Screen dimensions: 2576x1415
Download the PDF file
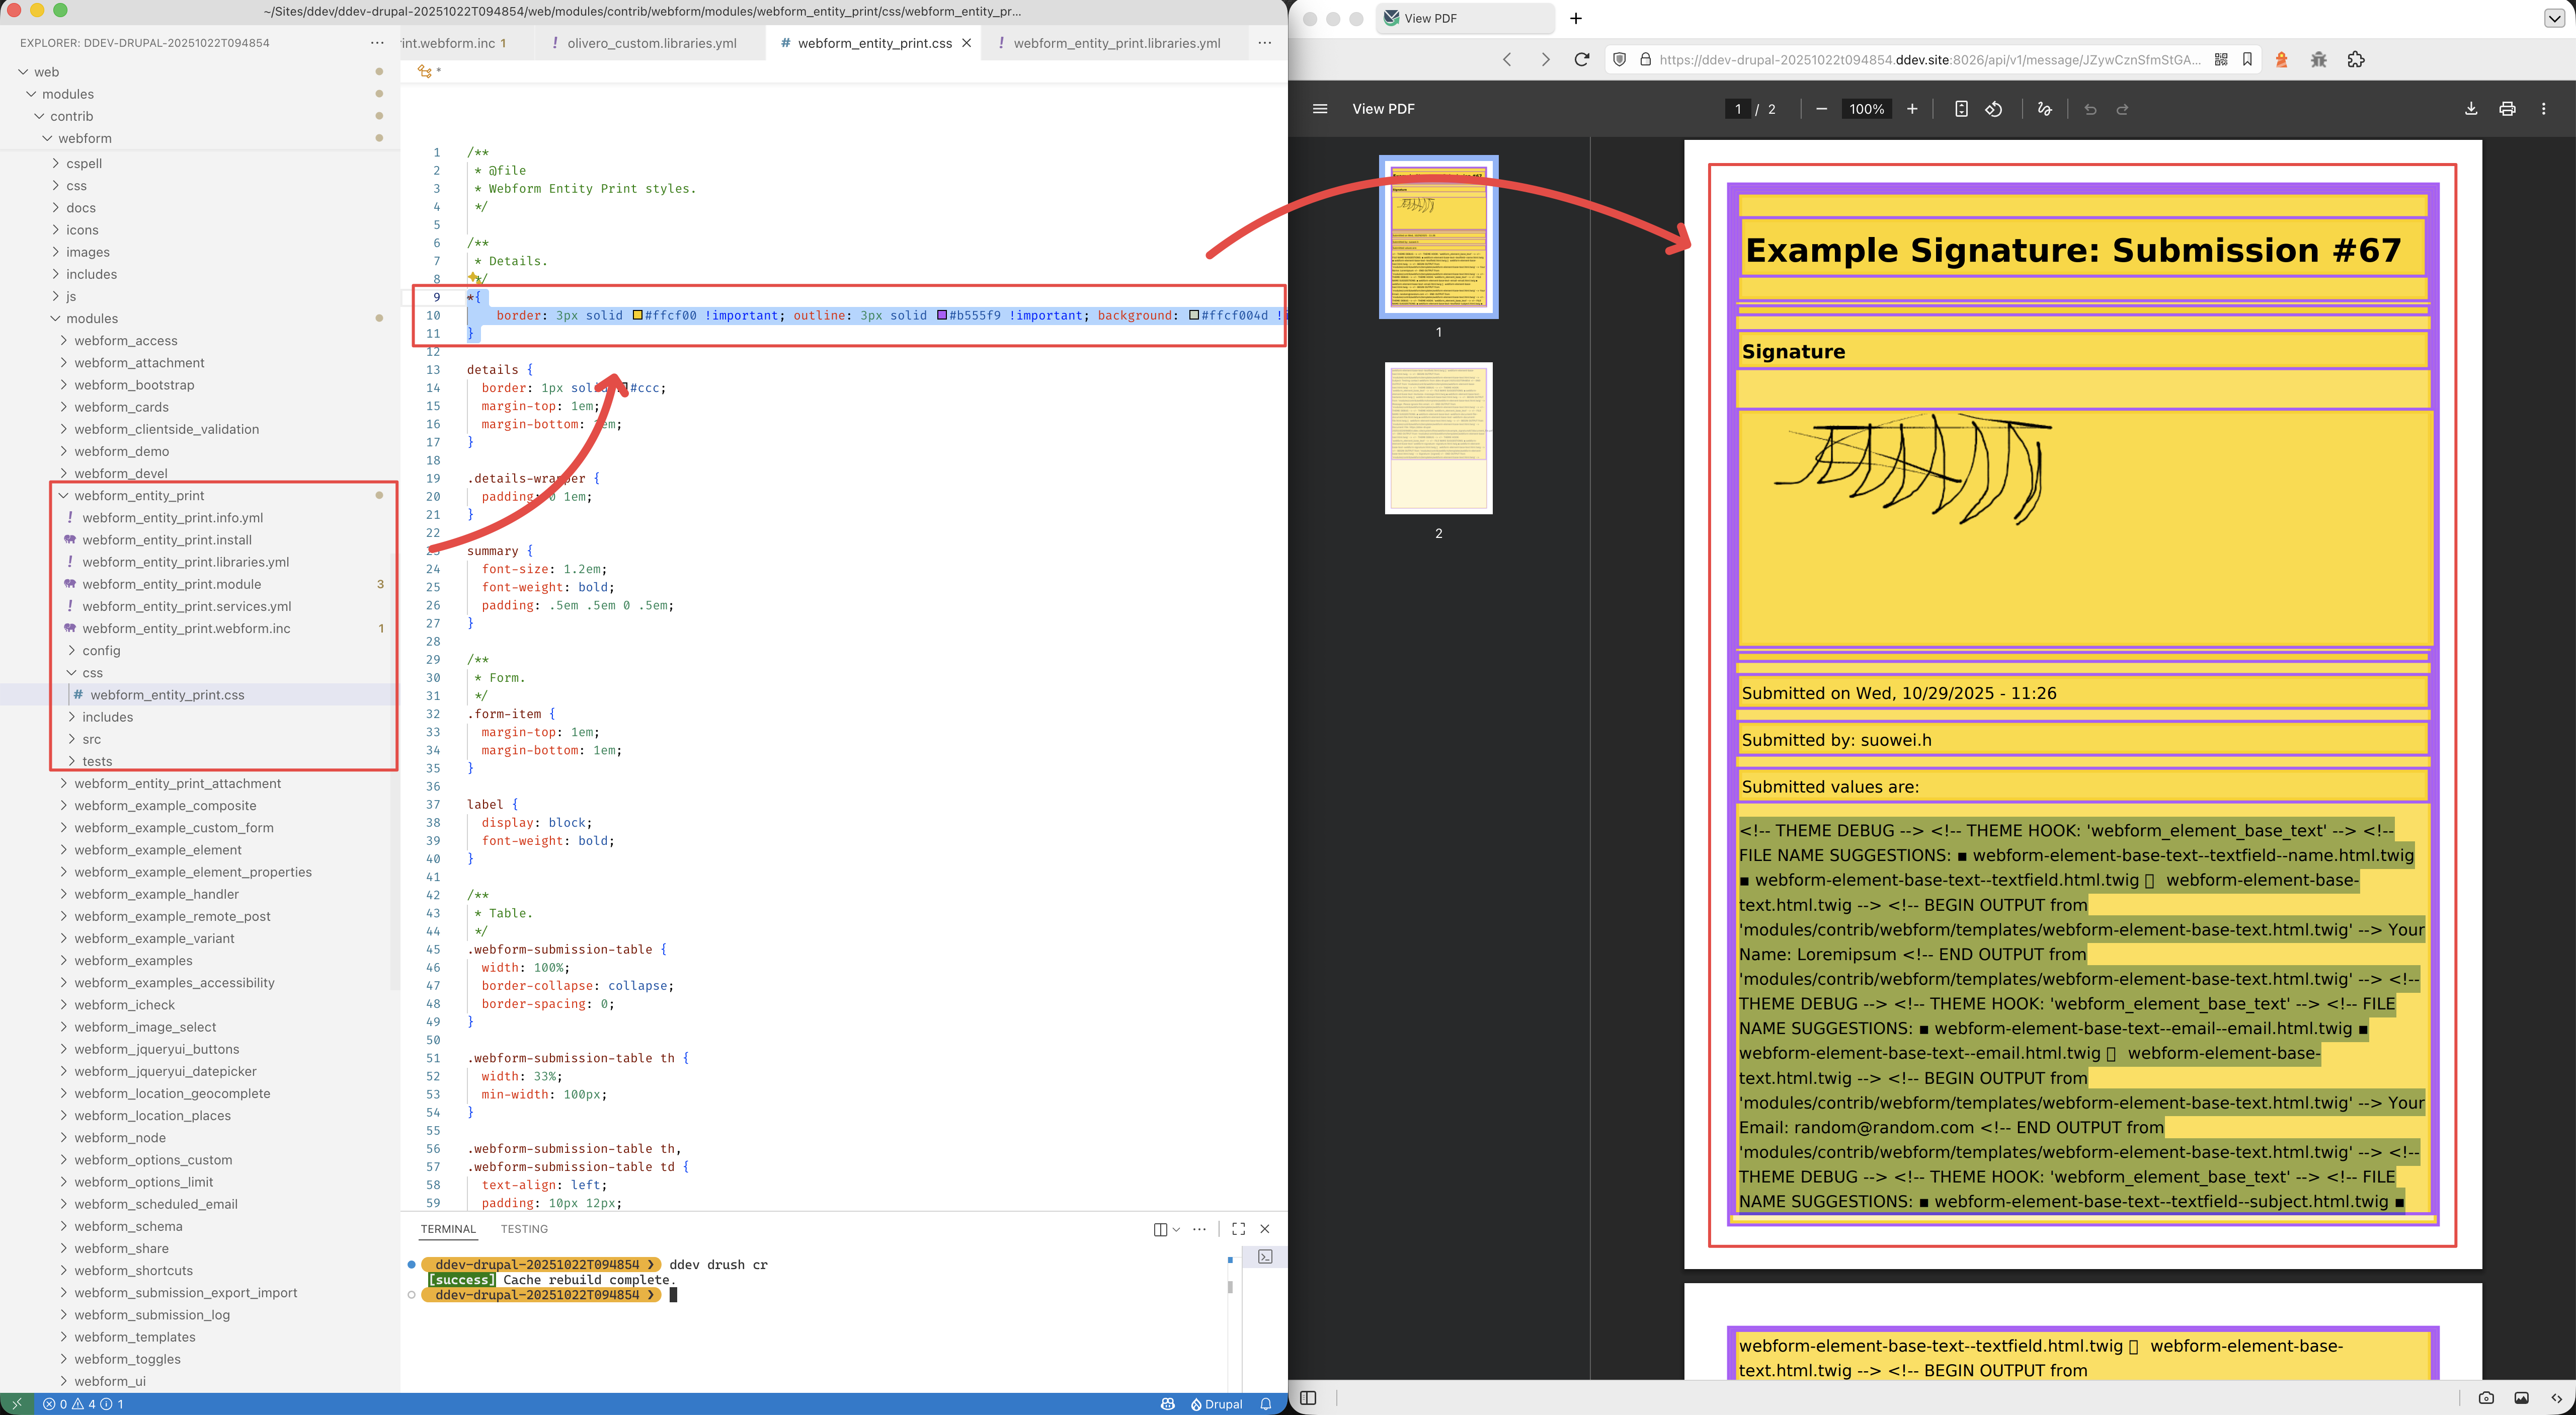[x=2470, y=109]
